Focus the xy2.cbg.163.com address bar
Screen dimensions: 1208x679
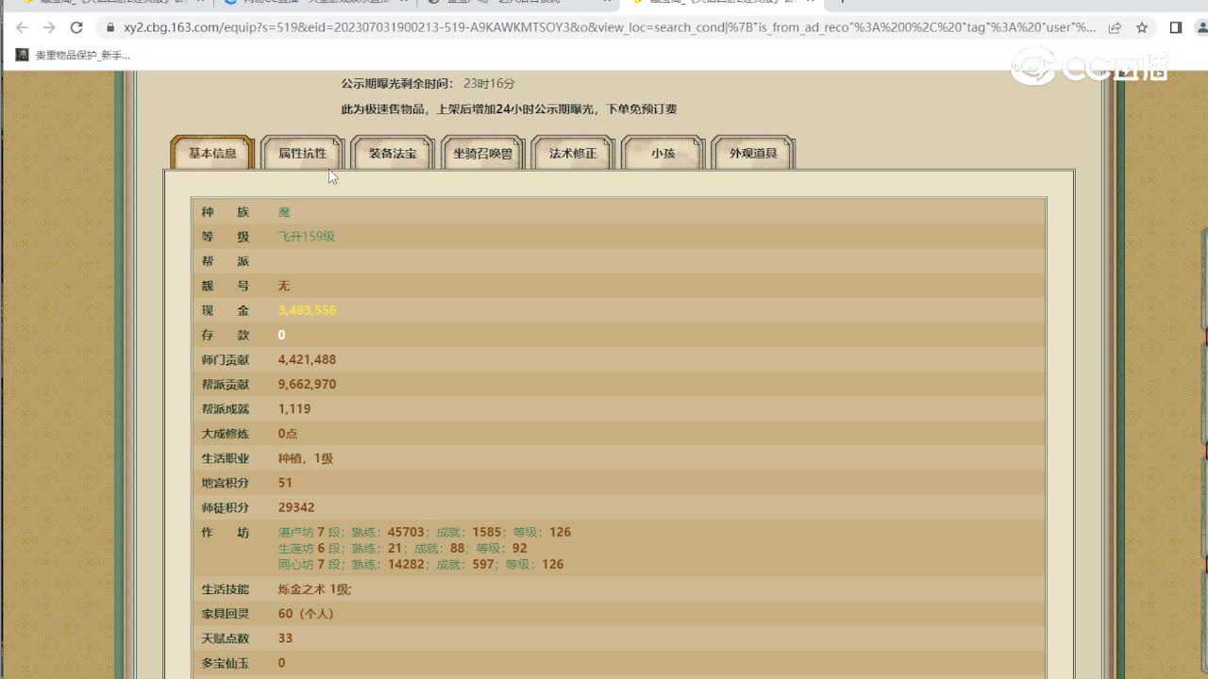[x=609, y=28]
